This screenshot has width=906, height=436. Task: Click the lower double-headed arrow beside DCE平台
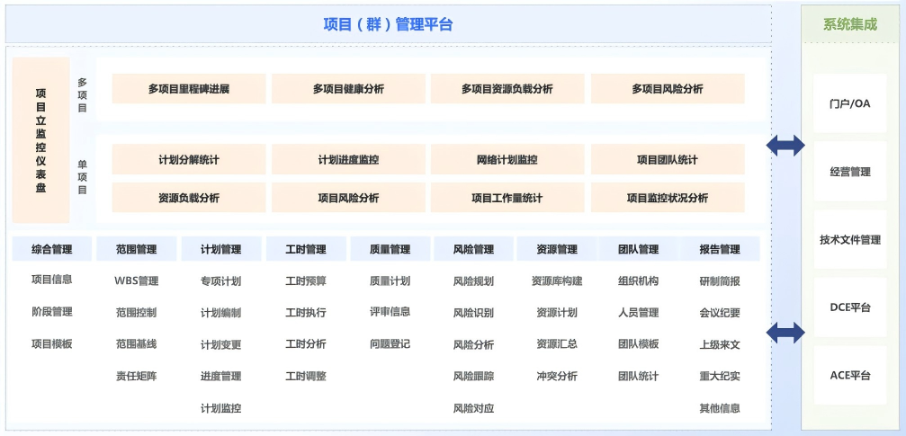pos(785,334)
